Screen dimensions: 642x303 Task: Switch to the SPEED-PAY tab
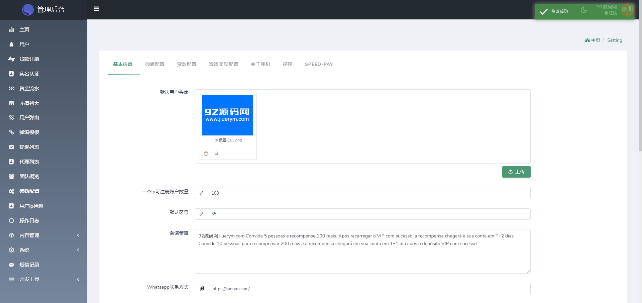[x=319, y=64]
